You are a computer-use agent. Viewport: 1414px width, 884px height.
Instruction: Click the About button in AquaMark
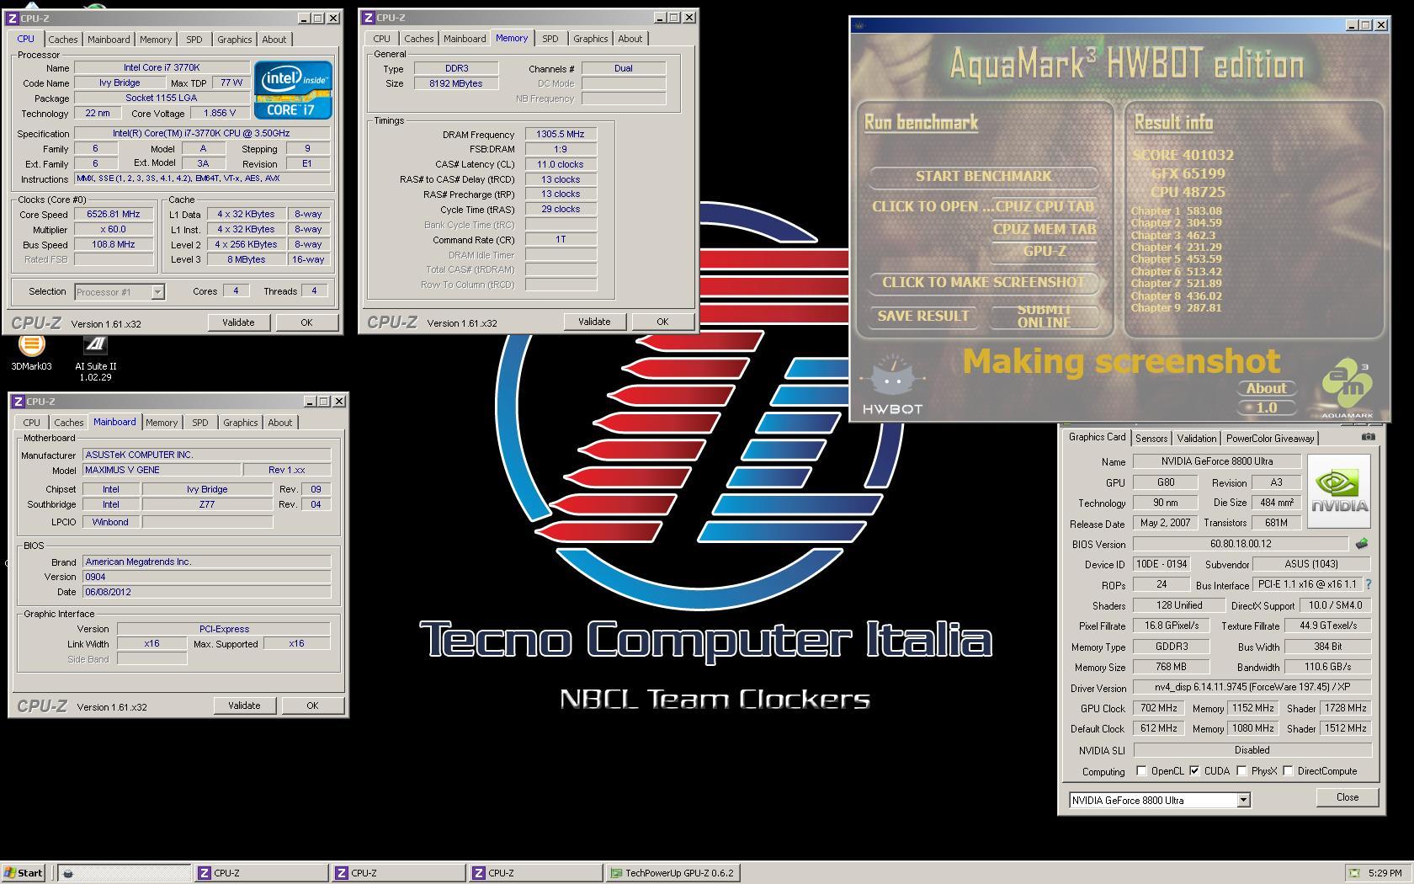[x=1266, y=388]
